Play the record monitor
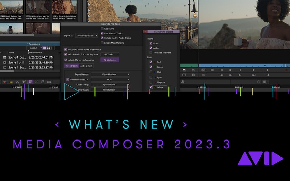290x181 pixels. coord(254,70)
